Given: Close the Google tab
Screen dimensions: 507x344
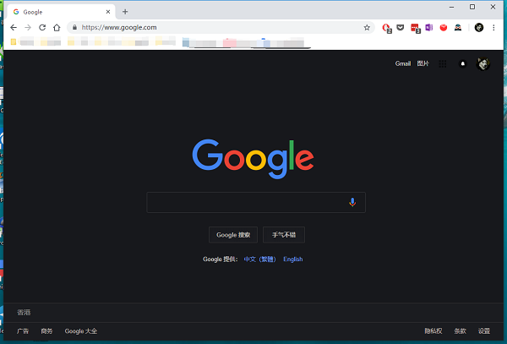Looking at the screenshot, I should coord(108,12).
